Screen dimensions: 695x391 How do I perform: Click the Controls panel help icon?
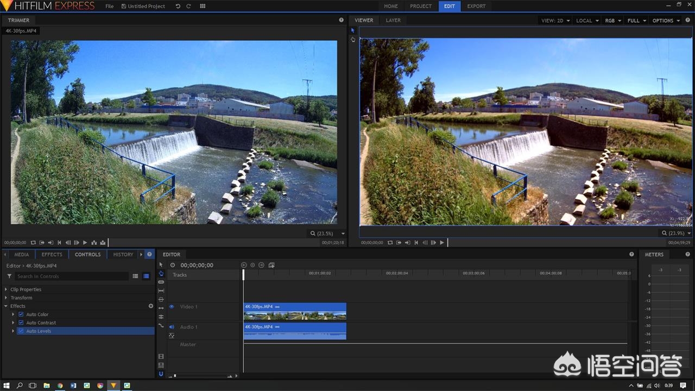point(149,254)
